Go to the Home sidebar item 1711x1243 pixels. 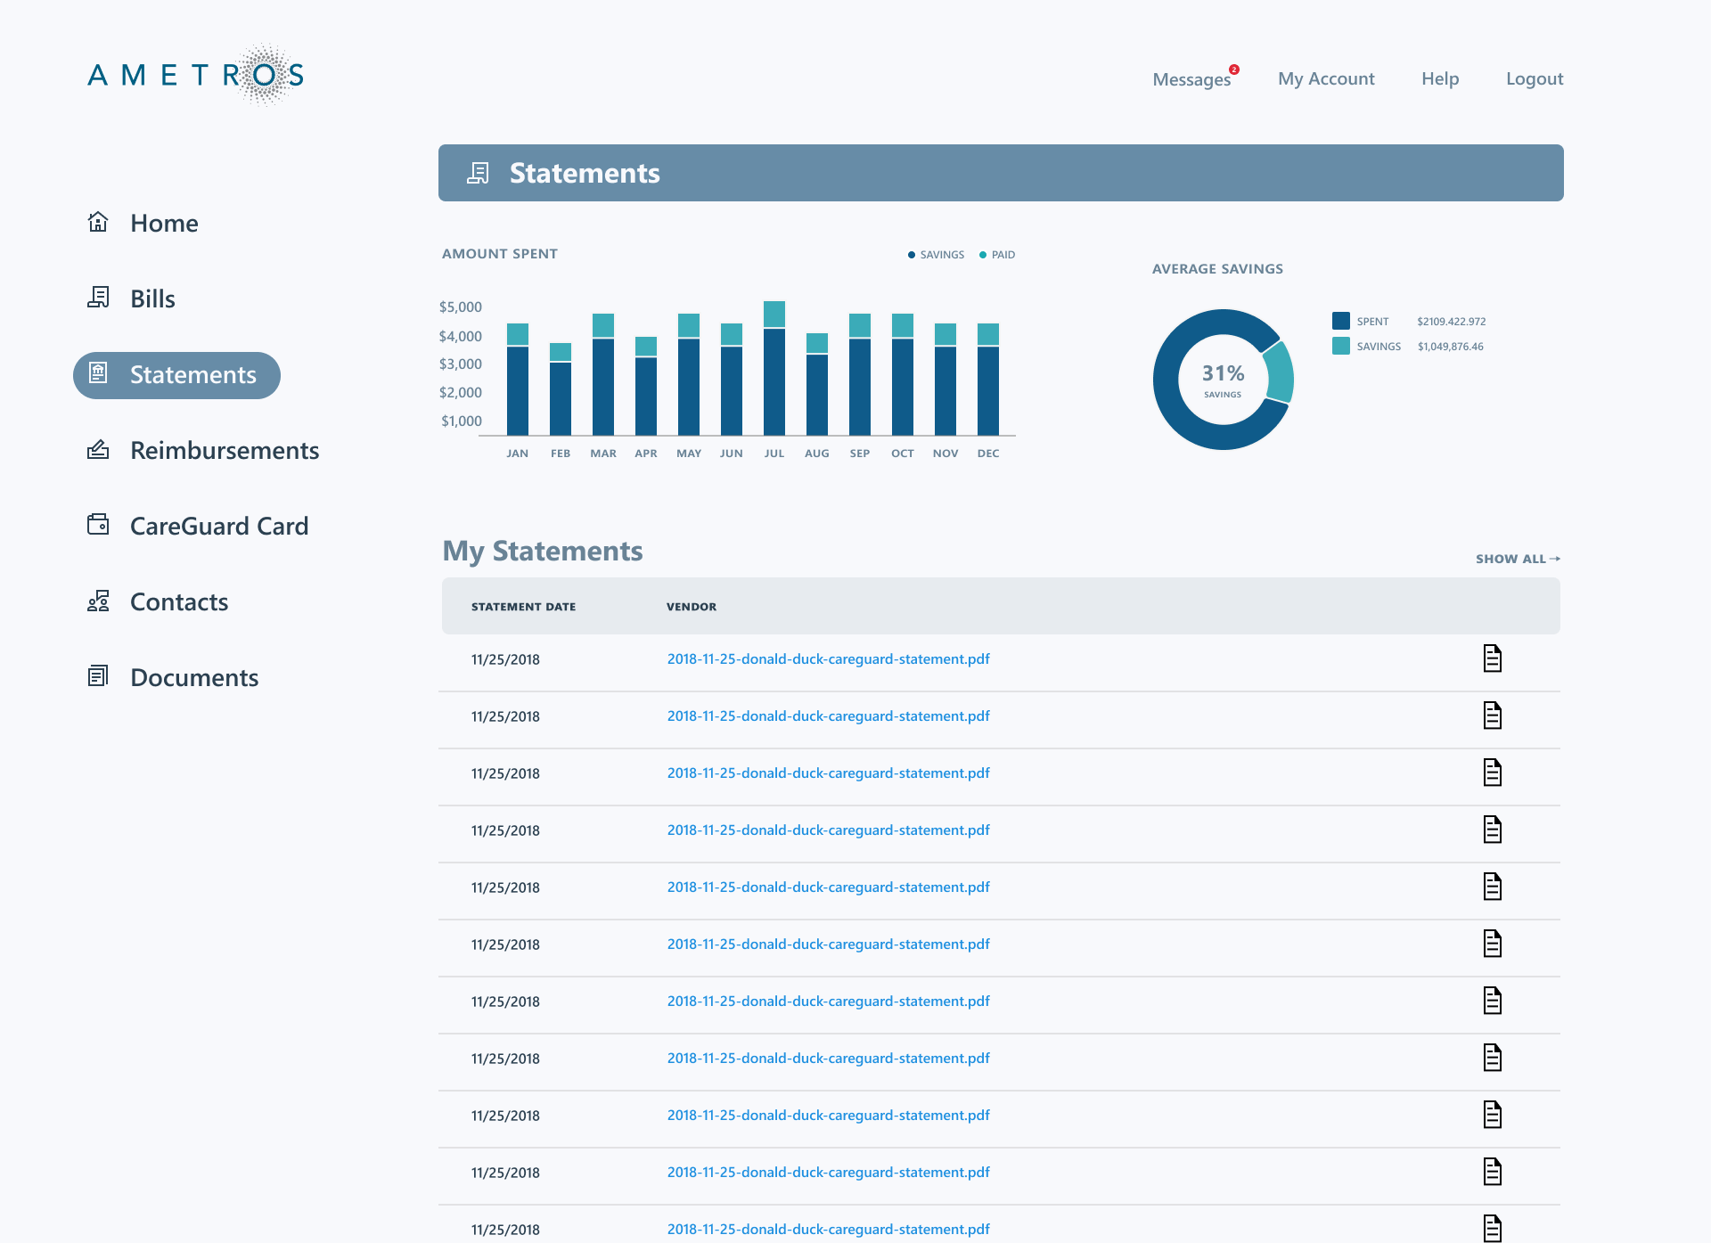[164, 223]
